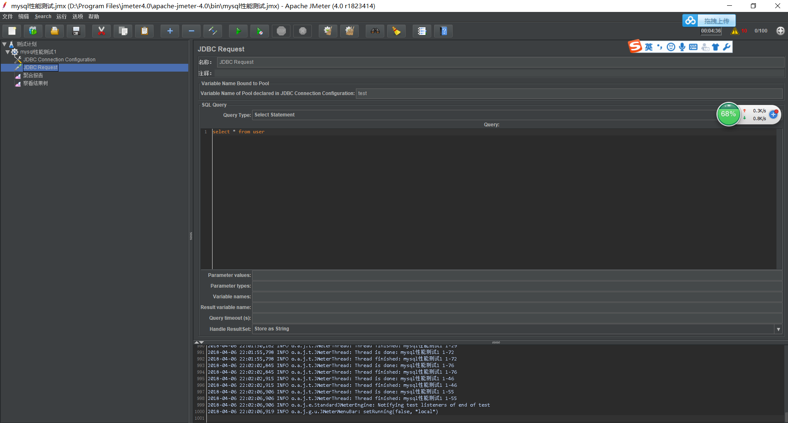Click the Clear All double broom icon

coord(349,31)
